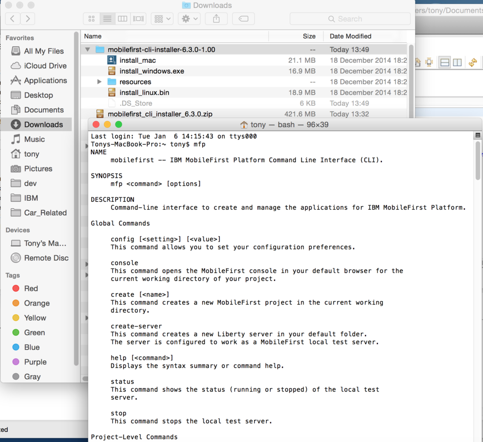Filter by Blue tag

click(x=26, y=347)
